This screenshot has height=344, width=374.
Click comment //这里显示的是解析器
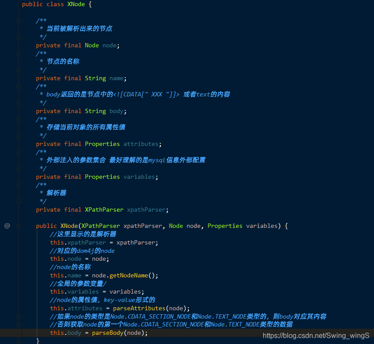(83, 234)
